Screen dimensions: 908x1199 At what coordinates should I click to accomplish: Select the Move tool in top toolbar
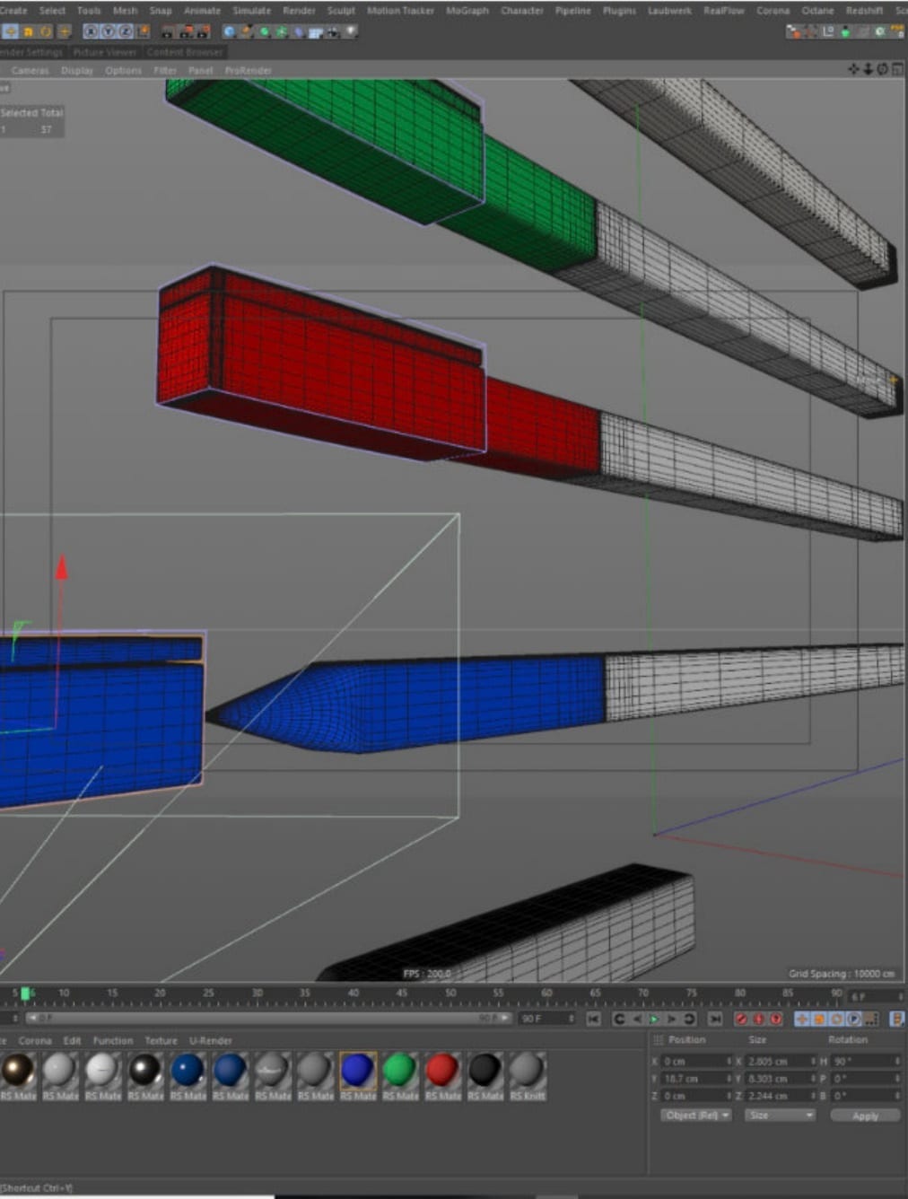point(10,31)
